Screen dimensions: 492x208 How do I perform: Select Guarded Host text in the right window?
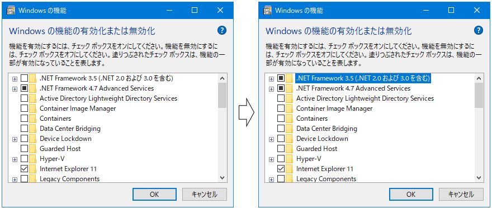[x=316, y=149]
